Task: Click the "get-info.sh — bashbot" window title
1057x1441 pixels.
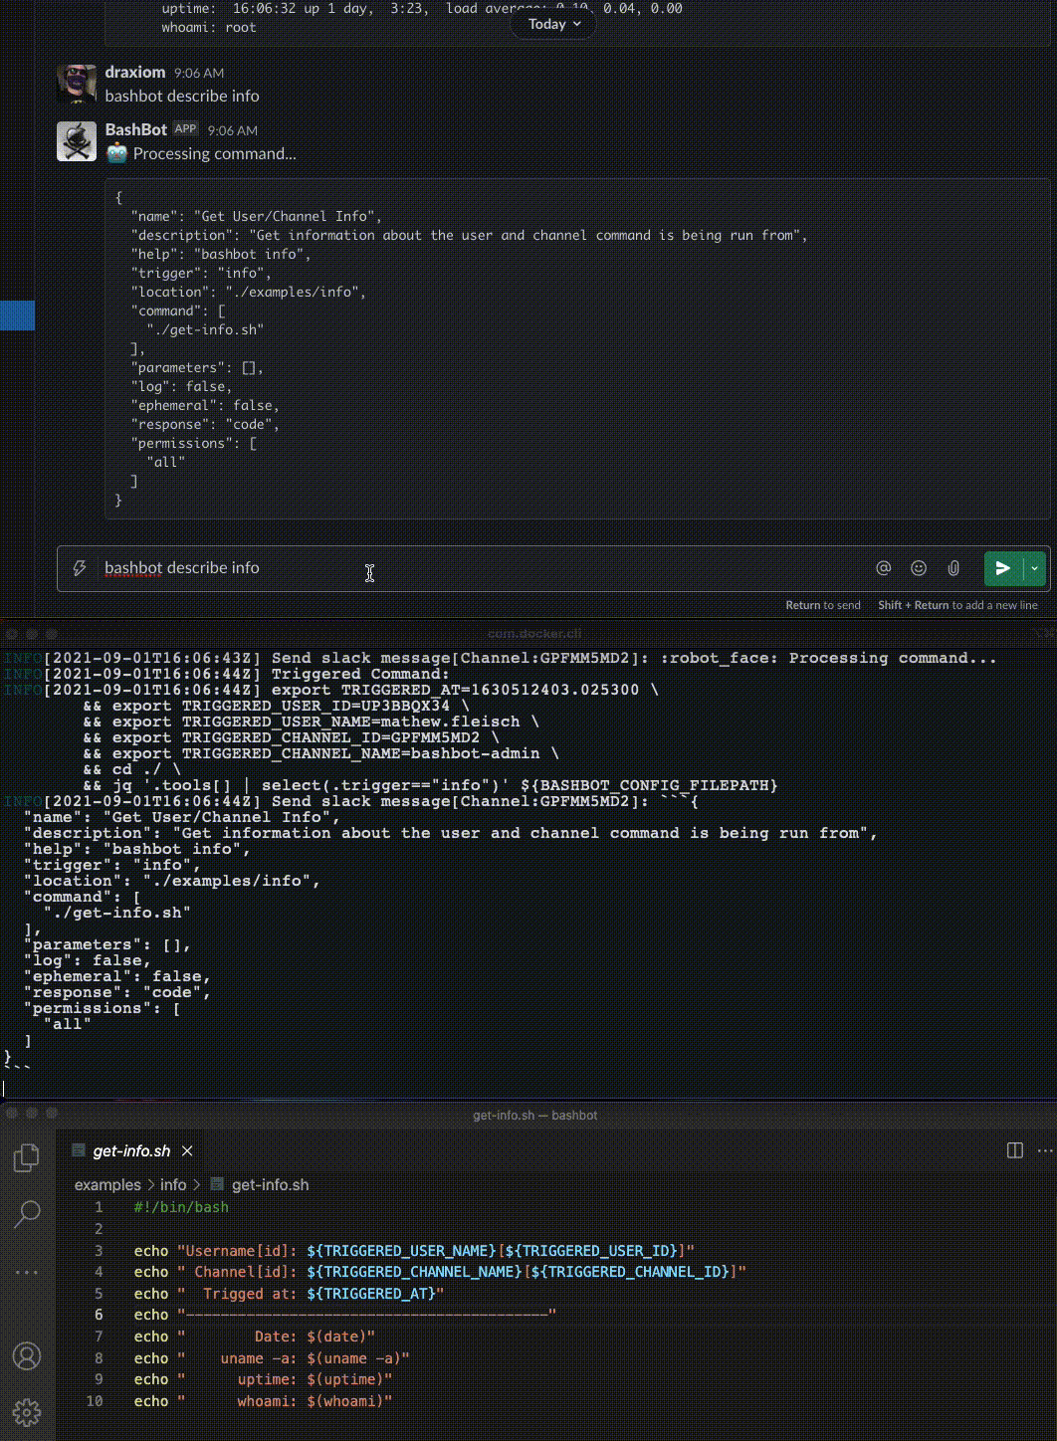Action: pyautogui.click(x=534, y=1116)
